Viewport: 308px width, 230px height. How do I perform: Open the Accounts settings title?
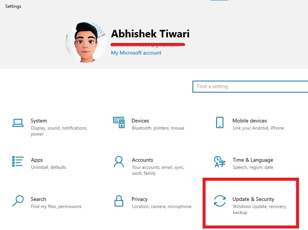(142, 160)
